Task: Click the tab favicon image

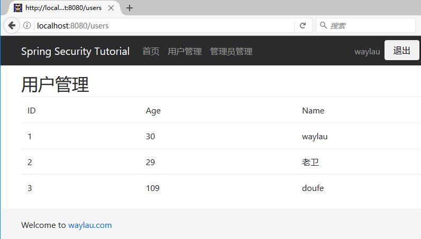Action: tap(18, 8)
